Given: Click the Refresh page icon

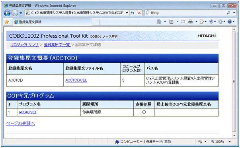Looking at the screenshot, I should (133, 13).
